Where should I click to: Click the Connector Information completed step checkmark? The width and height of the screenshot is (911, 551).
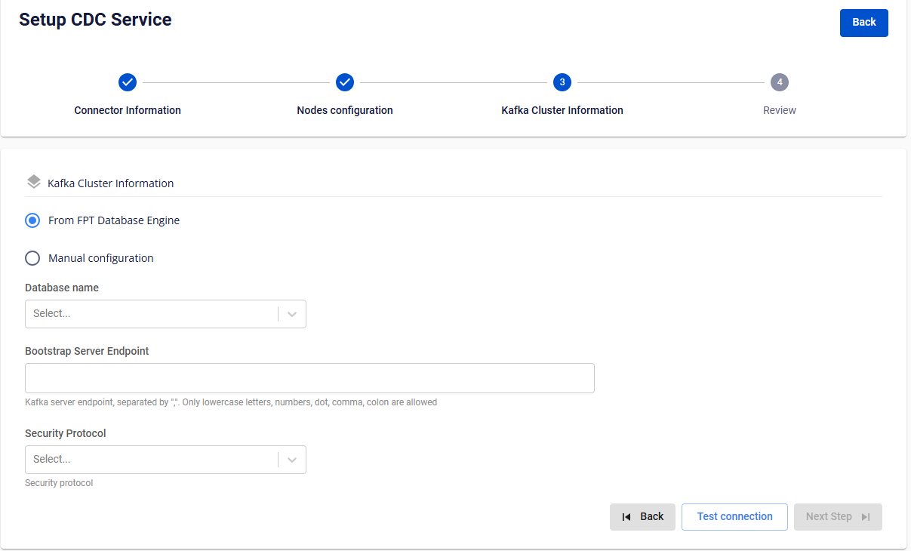click(x=128, y=82)
